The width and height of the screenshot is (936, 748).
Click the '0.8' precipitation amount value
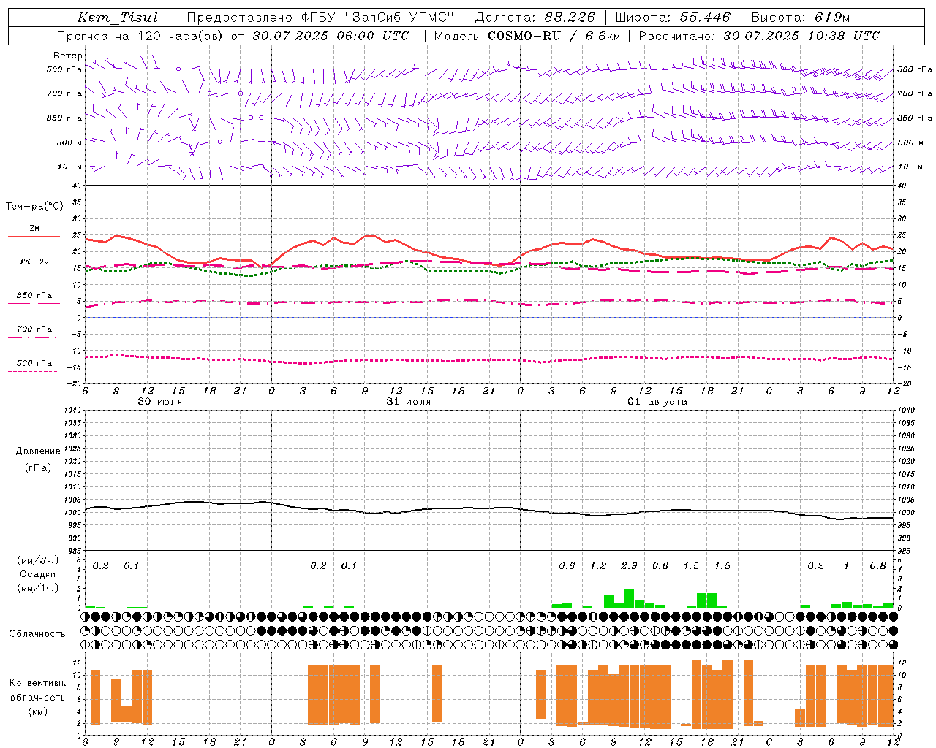point(877,565)
